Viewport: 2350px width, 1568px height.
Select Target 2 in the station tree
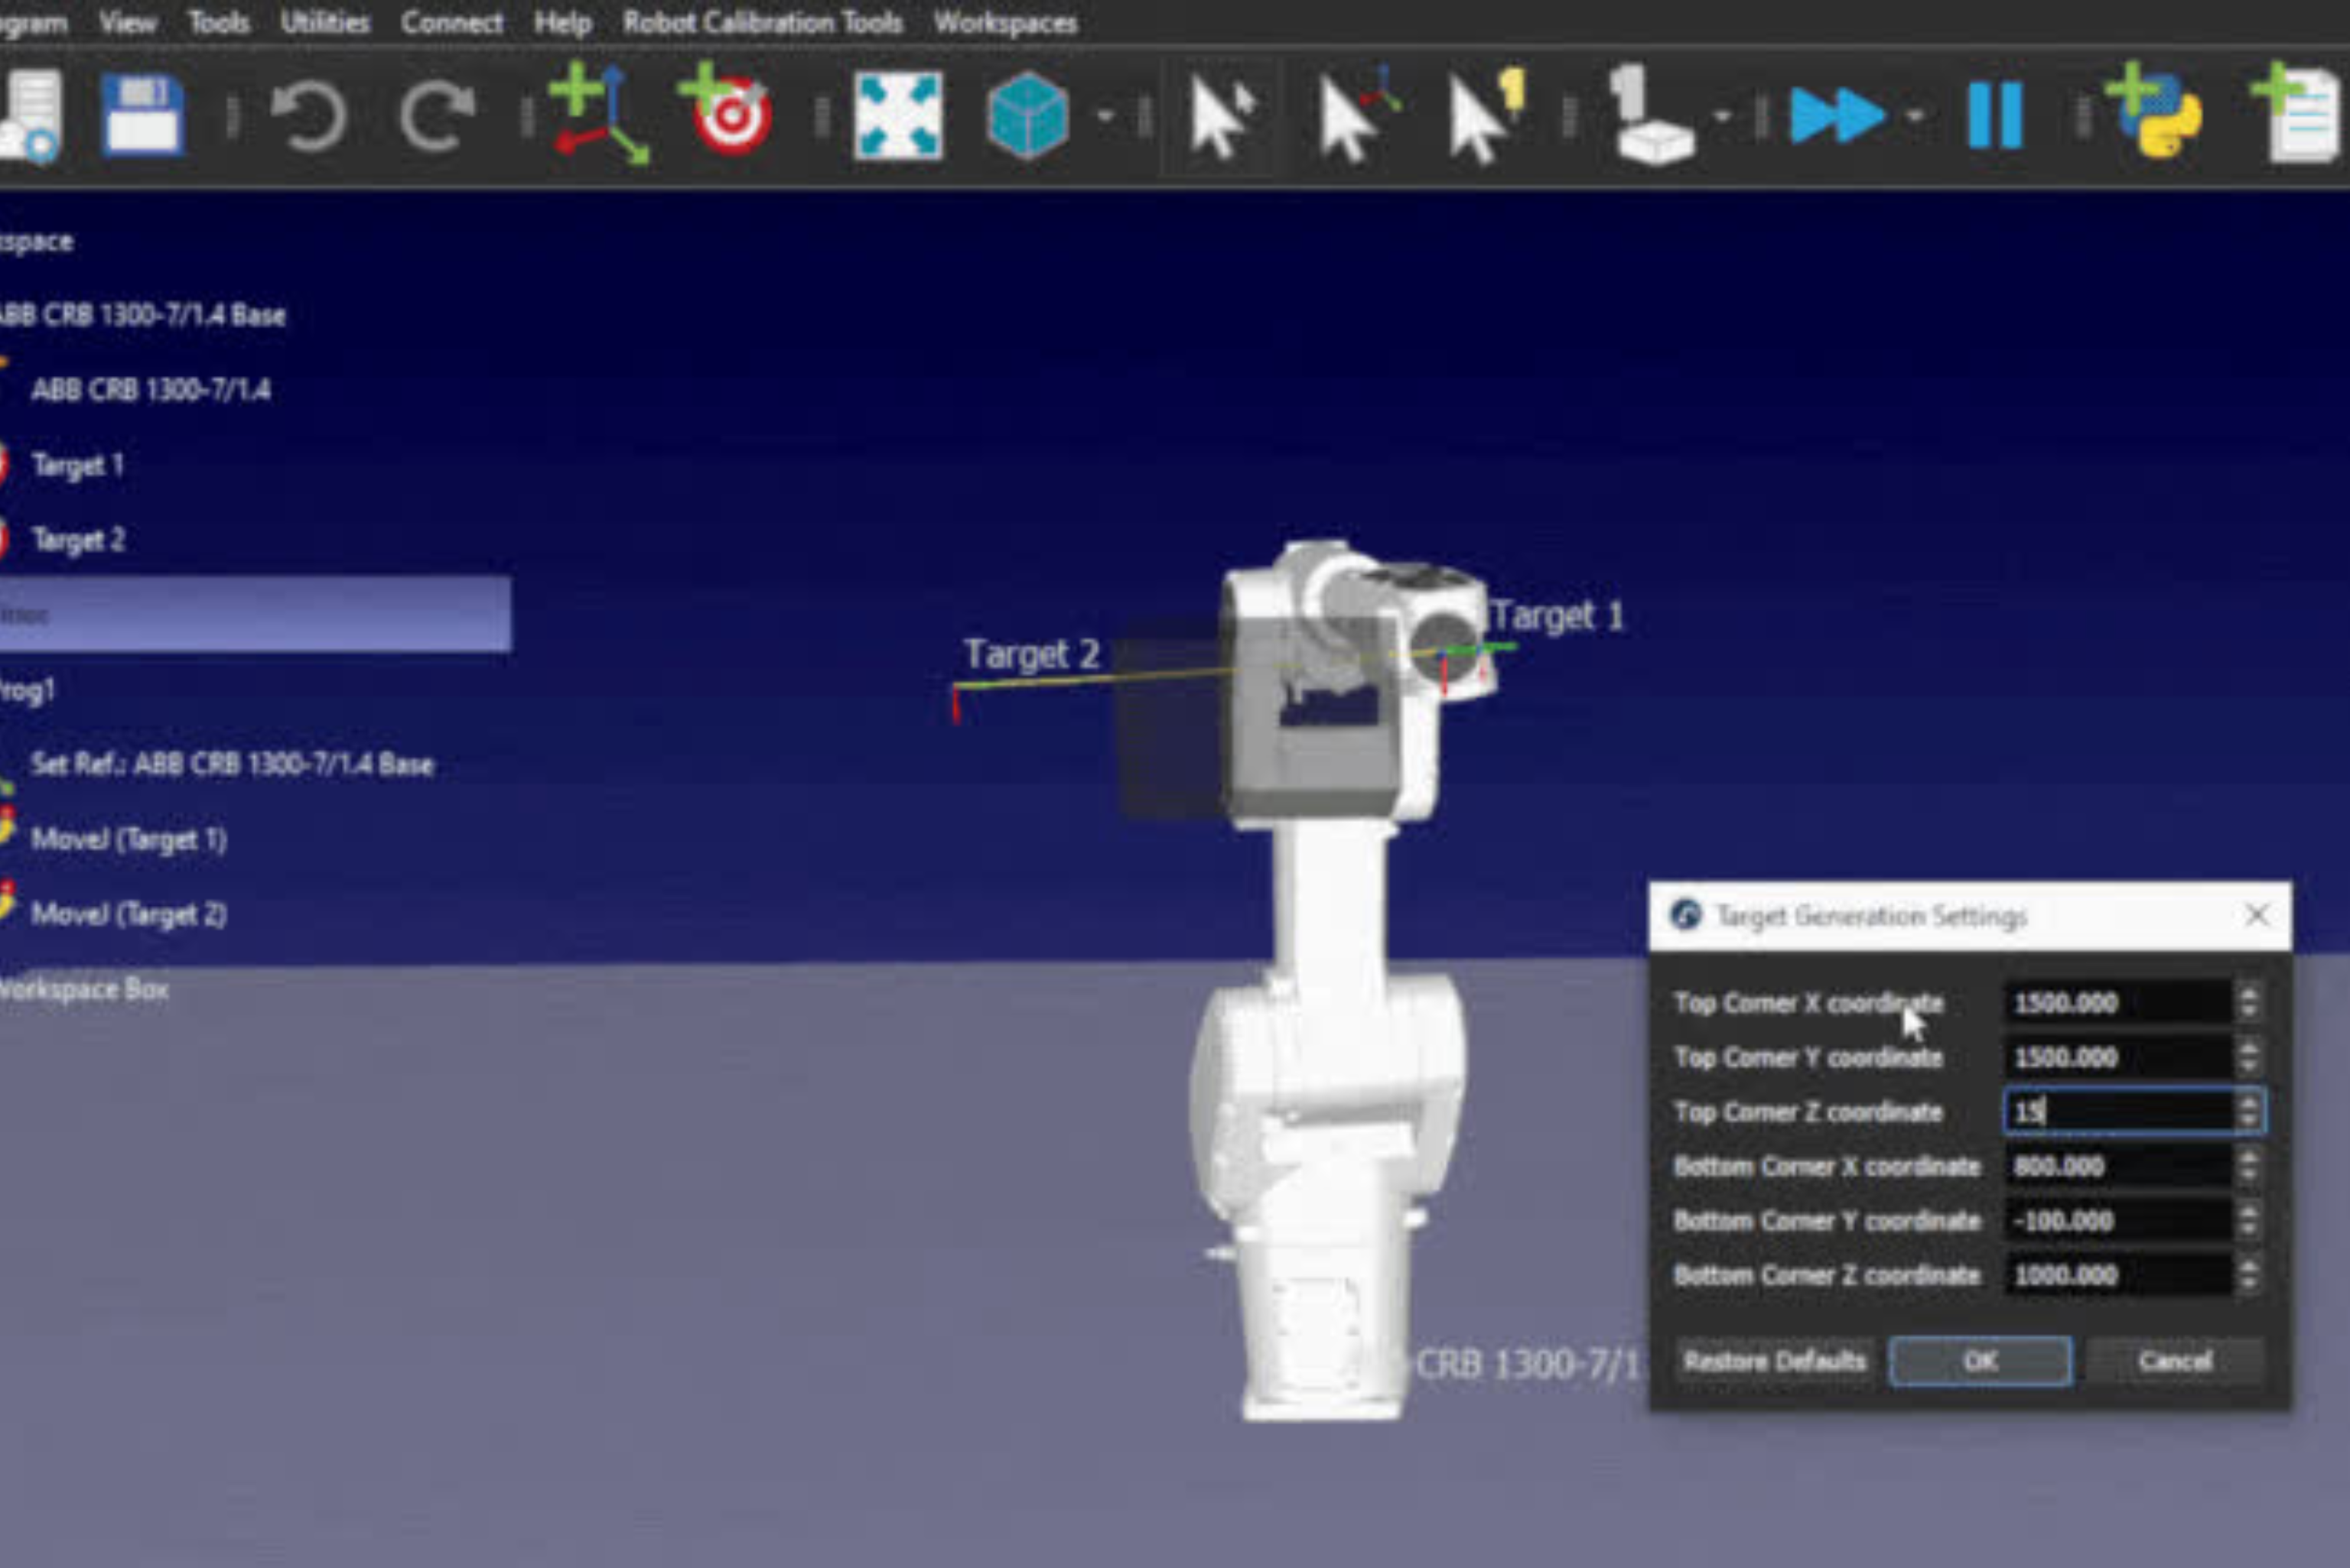click(x=78, y=540)
